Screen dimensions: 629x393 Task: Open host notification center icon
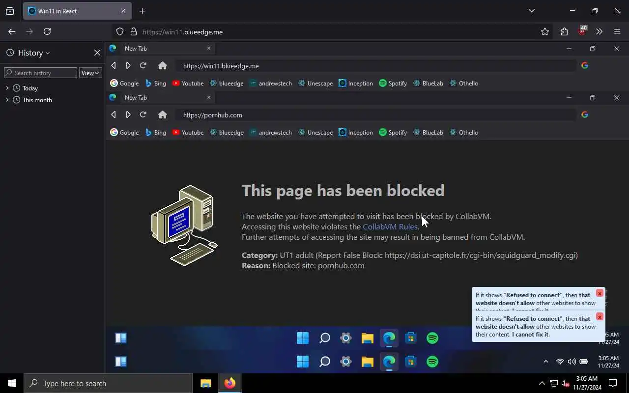[613, 383]
